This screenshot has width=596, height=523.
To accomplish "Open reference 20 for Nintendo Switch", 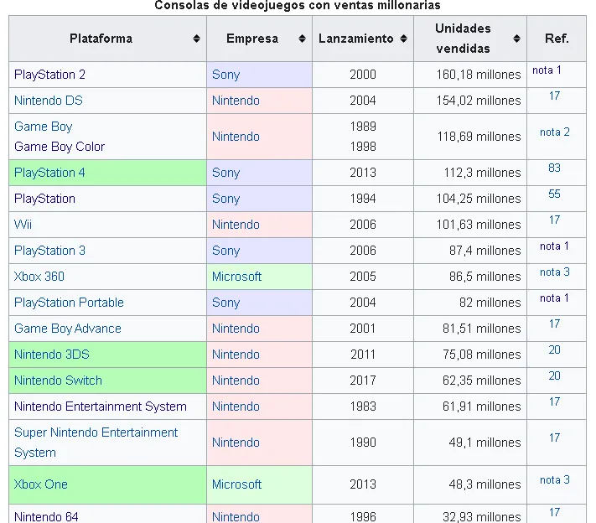I will tap(554, 375).
